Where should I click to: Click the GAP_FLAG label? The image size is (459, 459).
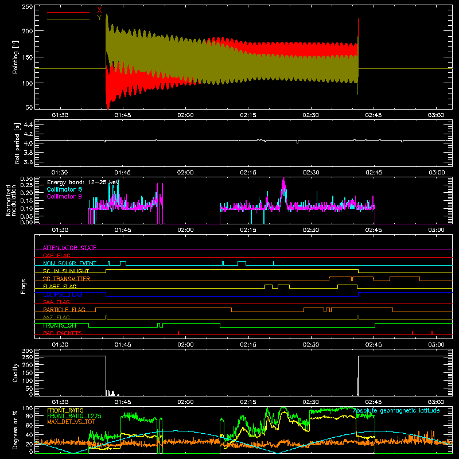[56, 255]
